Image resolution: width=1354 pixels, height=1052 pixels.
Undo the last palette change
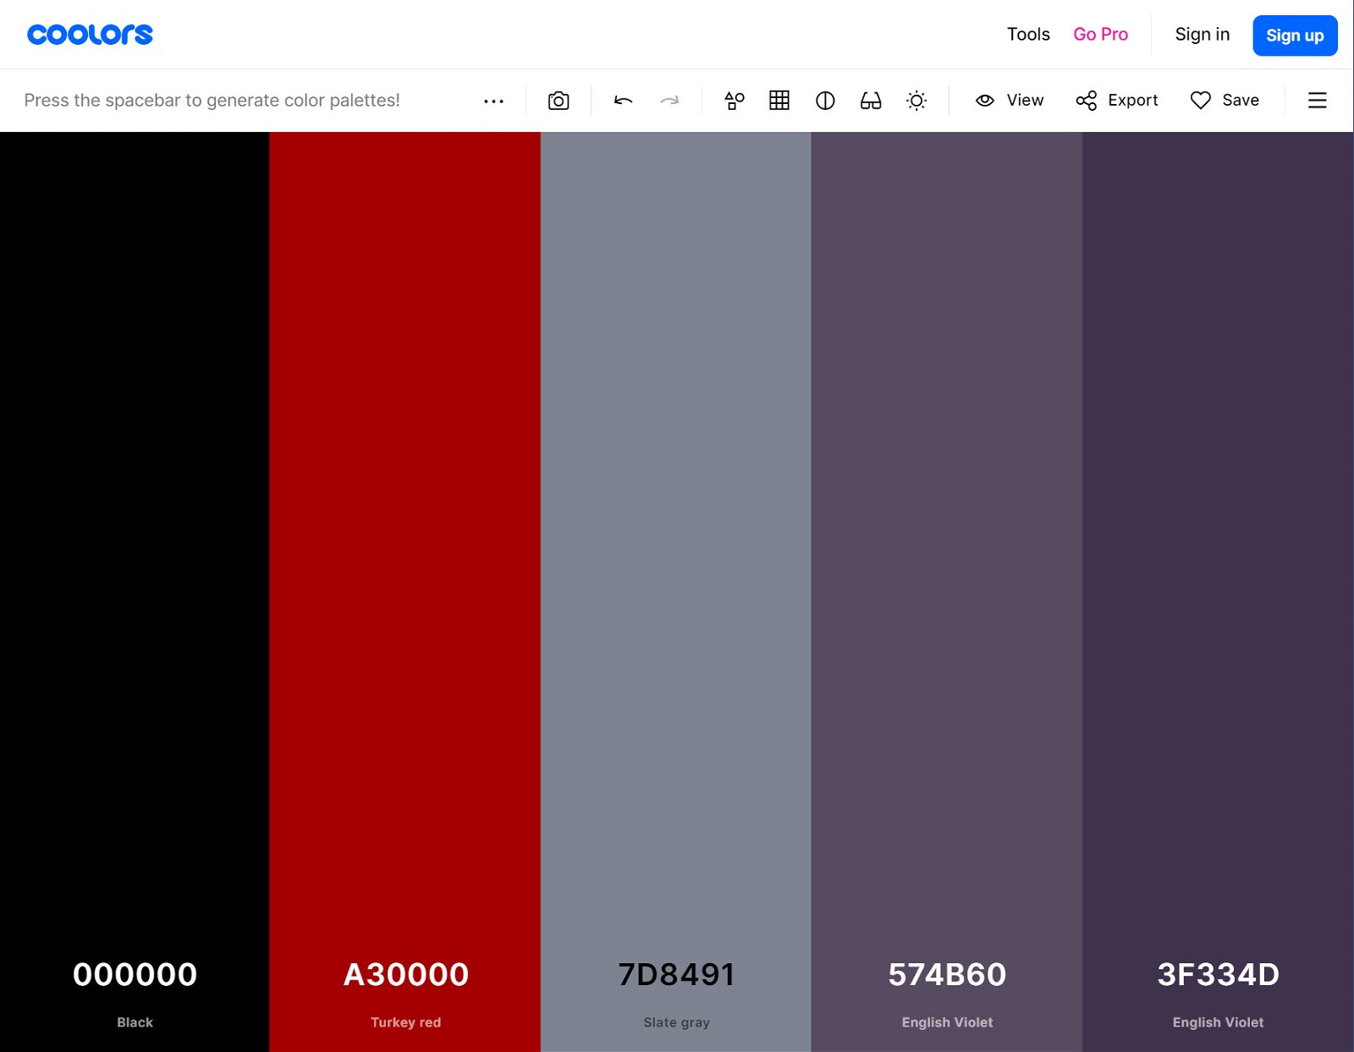[624, 101]
